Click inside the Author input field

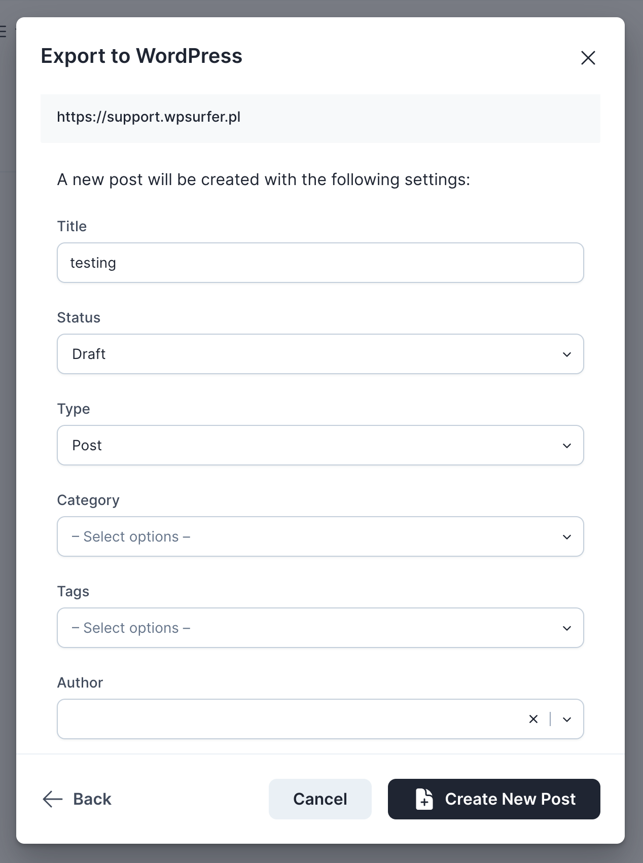[289, 719]
